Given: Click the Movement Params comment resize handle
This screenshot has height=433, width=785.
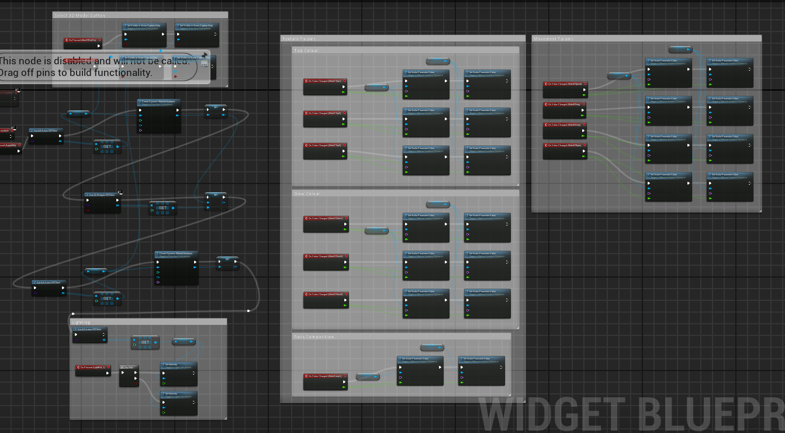Looking at the screenshot, I should click(759, 210).
